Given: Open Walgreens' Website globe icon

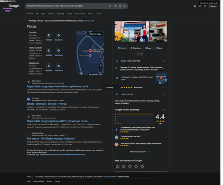Looking at the screenshot, I should tap(49, 66).
